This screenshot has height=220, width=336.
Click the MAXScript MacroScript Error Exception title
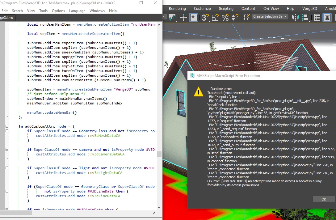[228, 76]
